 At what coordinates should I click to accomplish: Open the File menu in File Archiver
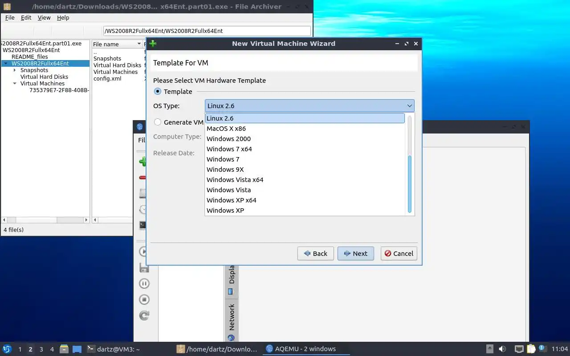[x=10, y=17]
